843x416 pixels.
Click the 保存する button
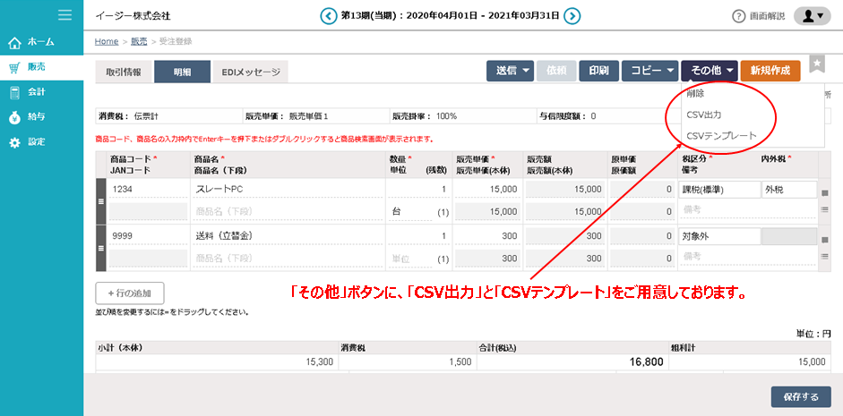pyautogui.click(x=801, y=397)
